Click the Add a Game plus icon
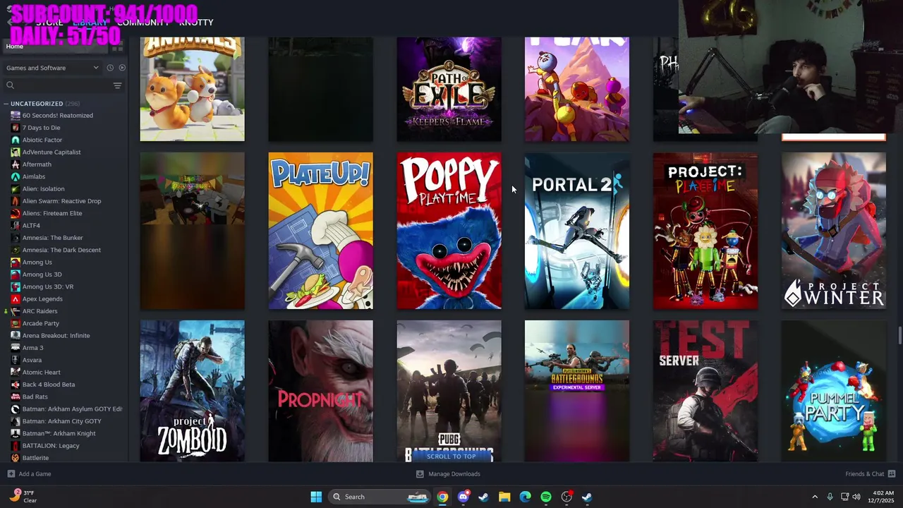 [x=11, y=474]
